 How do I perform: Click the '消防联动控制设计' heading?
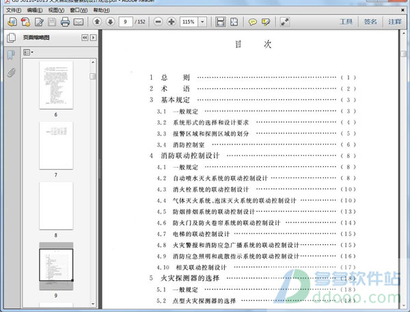190,156
